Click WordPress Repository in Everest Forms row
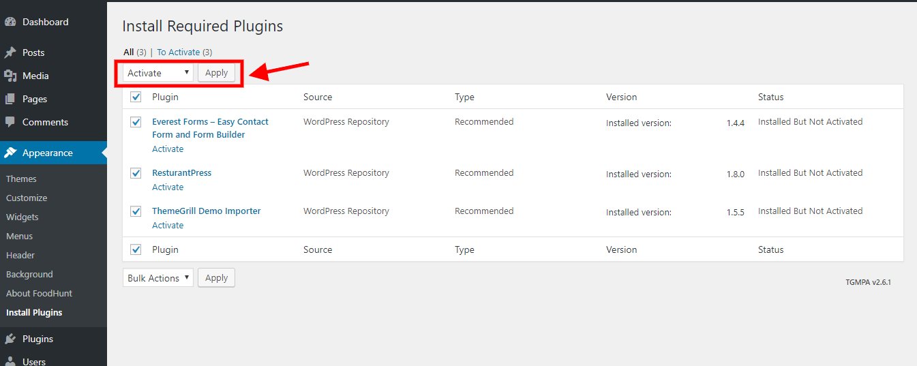Viewport: 917px width, 366px height. (x=346, y=121)
